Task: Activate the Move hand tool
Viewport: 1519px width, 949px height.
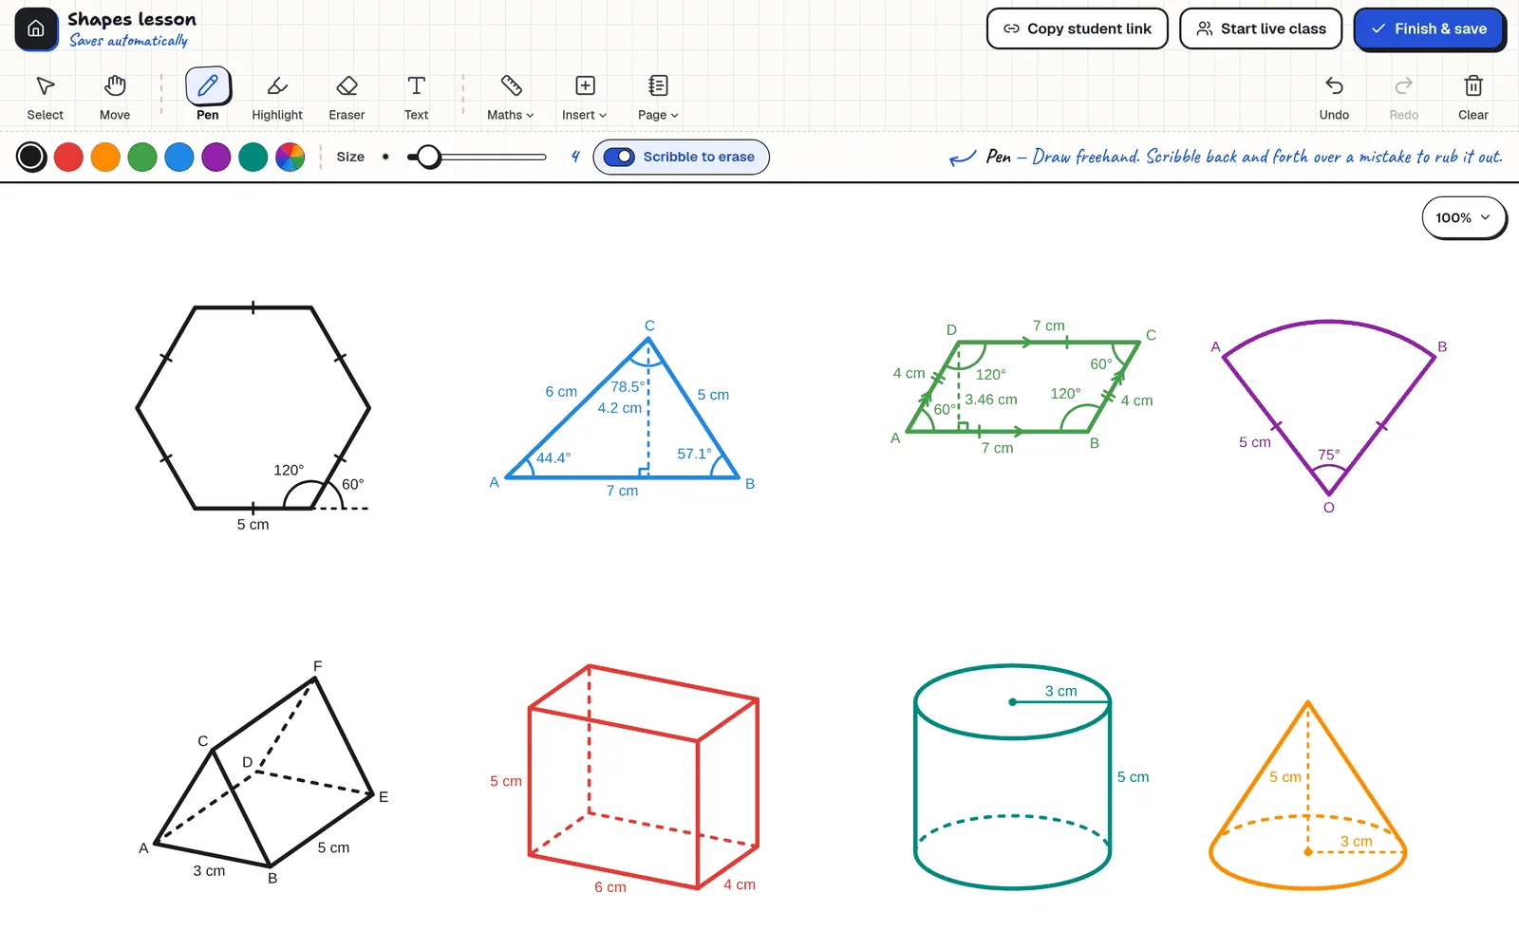Action: [x=115, y=96]
